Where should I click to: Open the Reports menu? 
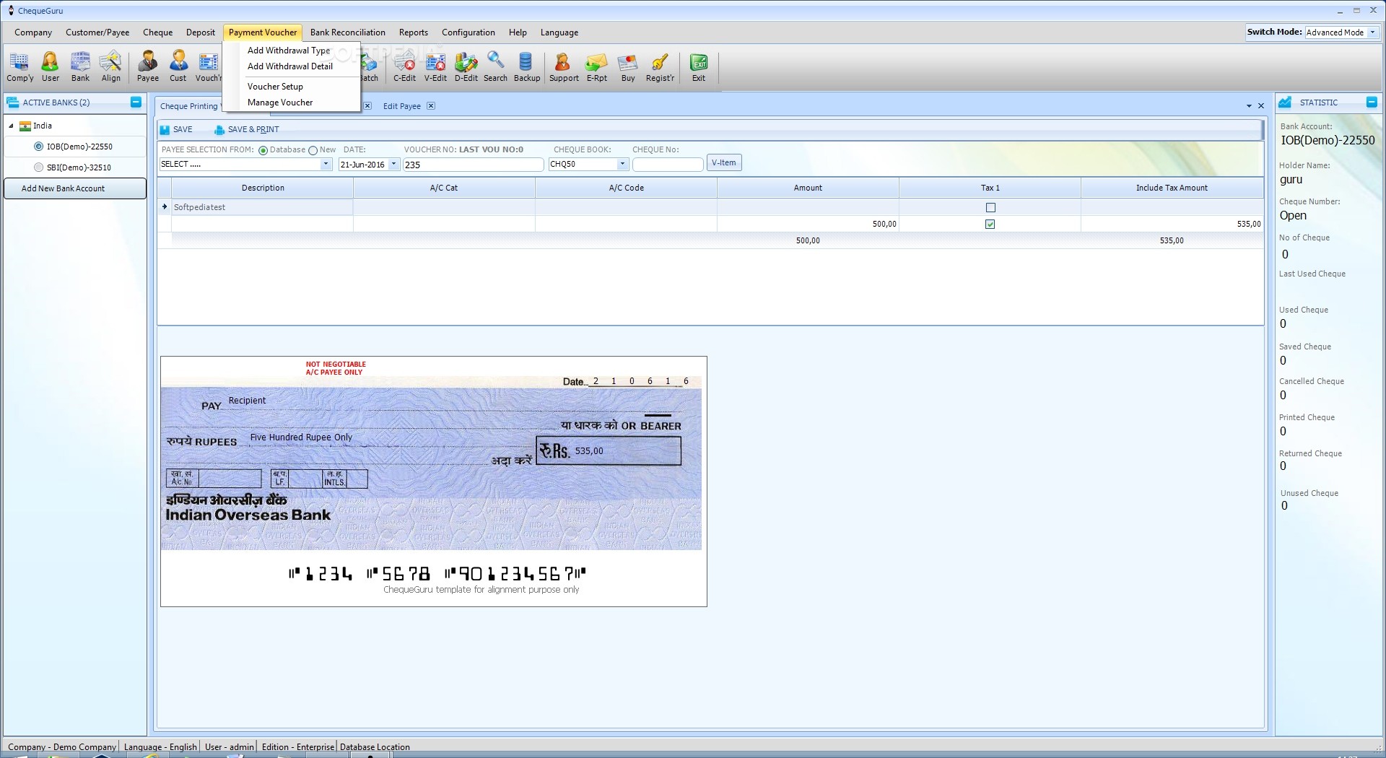tap(414, 32)
